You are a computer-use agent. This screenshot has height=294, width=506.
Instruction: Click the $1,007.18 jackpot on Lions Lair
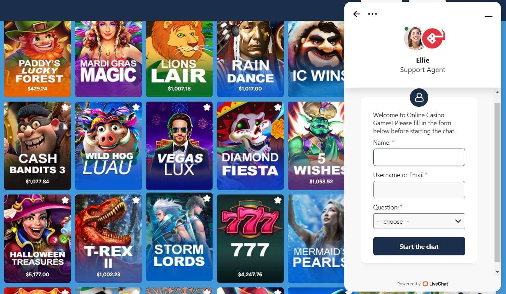(x=179, y=89)
